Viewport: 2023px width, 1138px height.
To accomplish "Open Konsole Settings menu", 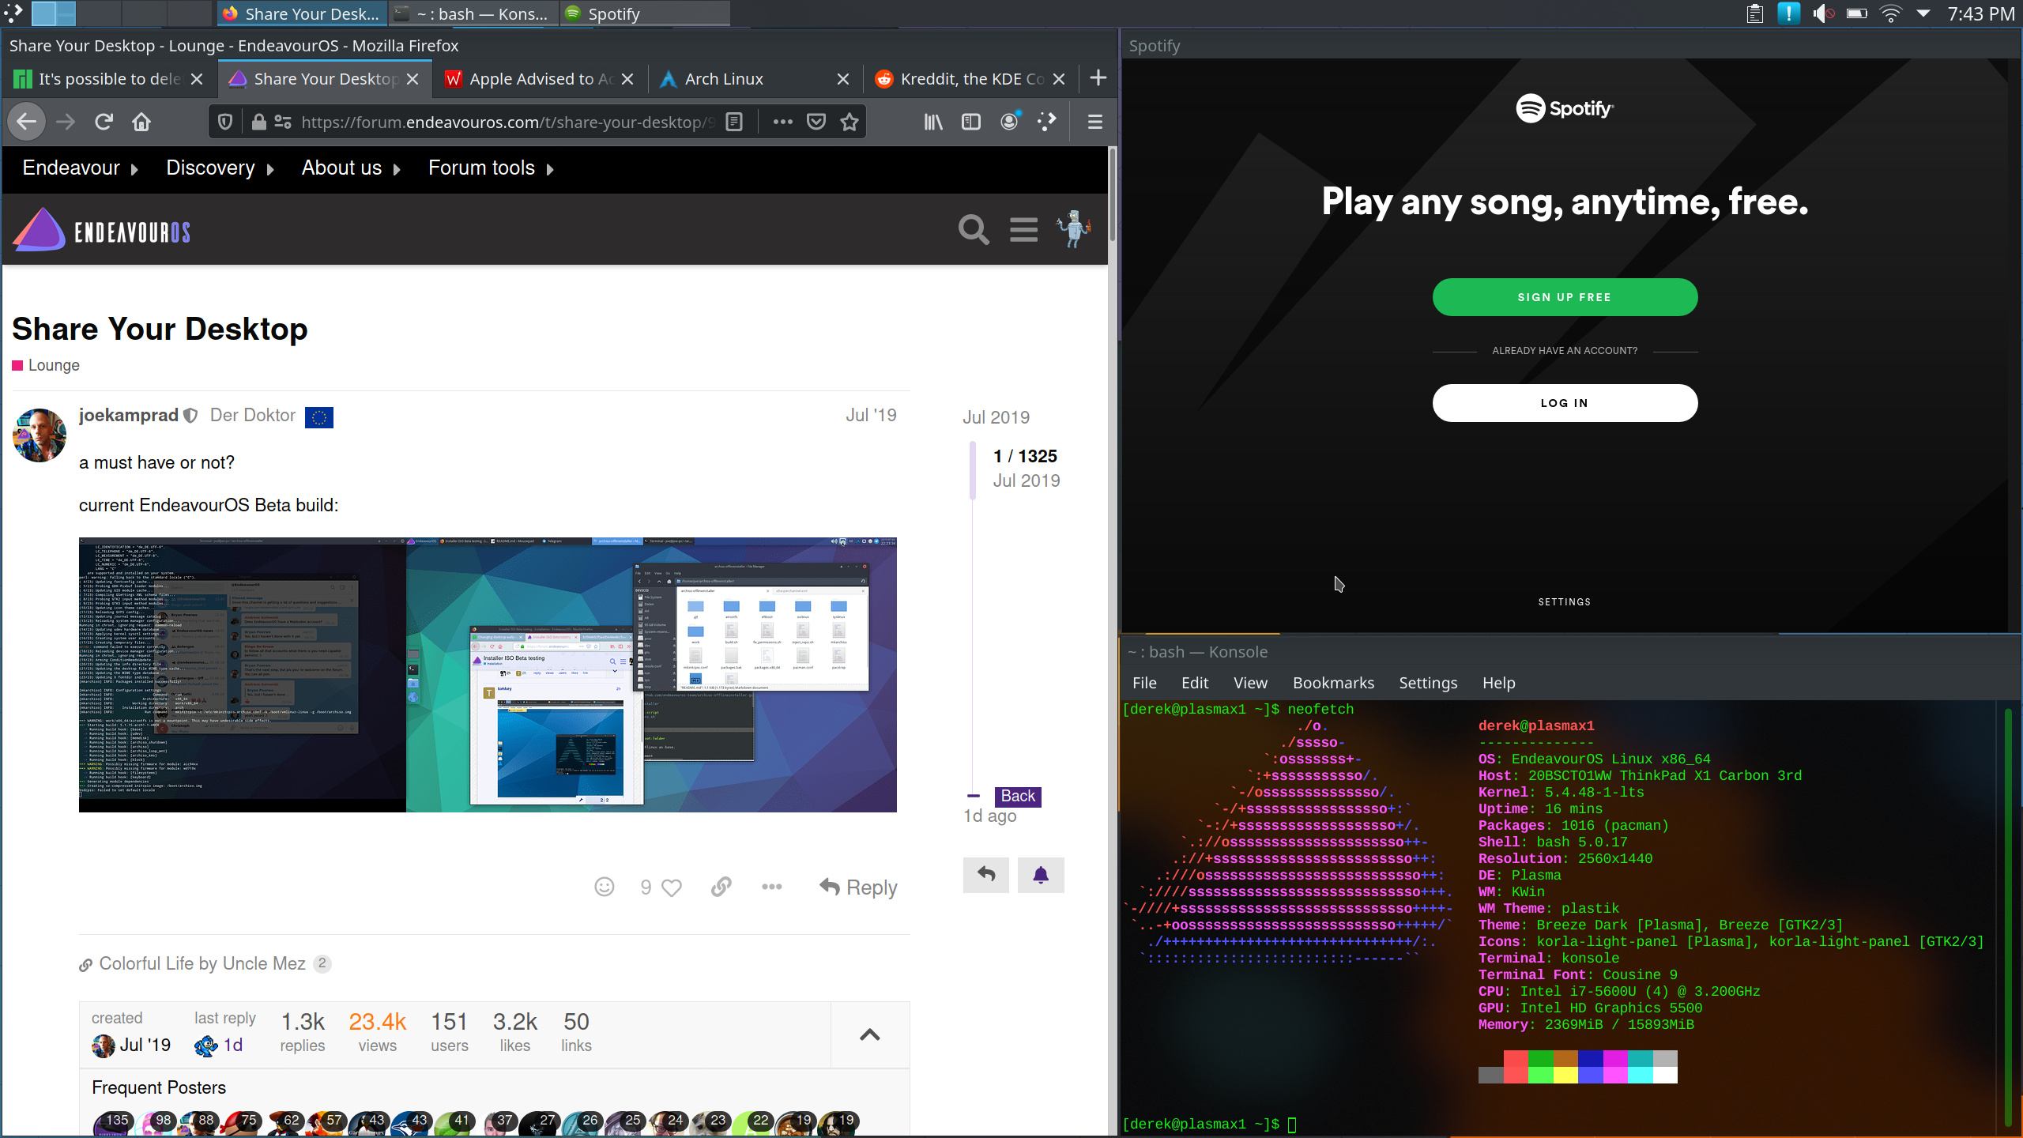I will (x=1428, y=683).
